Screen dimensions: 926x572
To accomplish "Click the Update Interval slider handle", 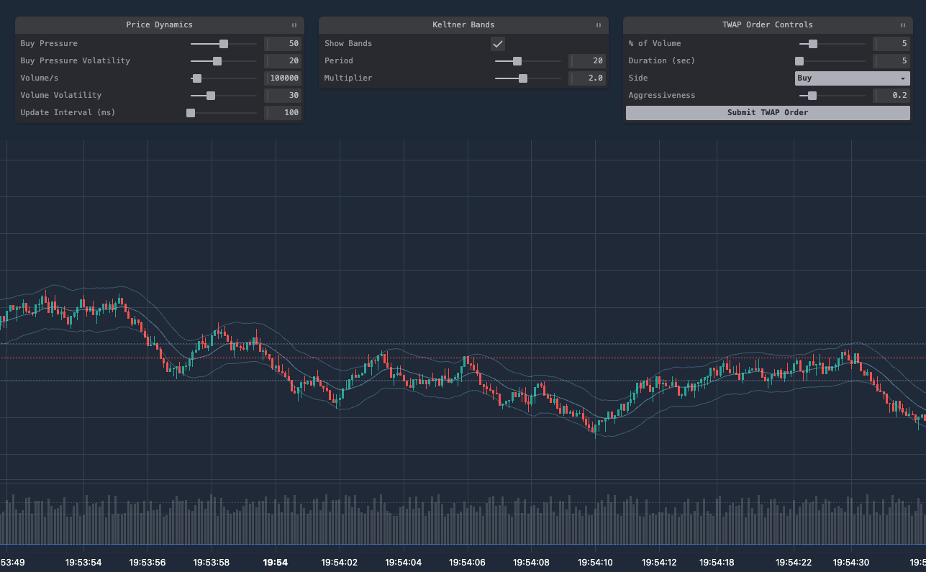I will point(191,113).
